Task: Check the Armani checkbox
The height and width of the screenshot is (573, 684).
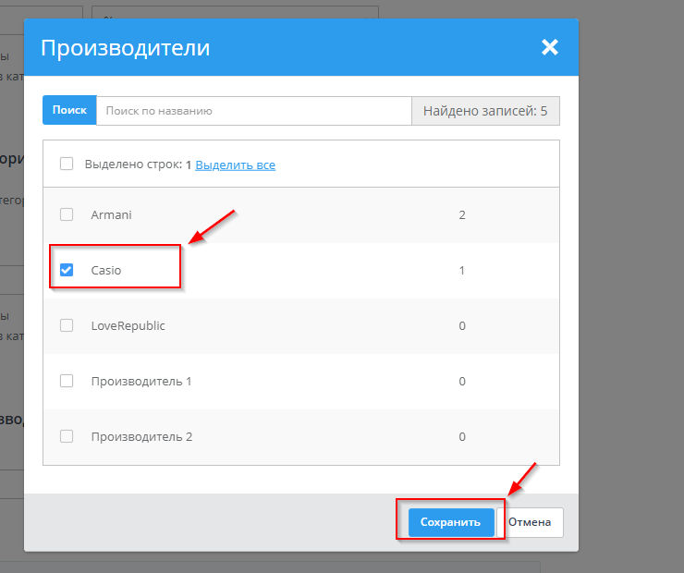Action: coord(67,214)
